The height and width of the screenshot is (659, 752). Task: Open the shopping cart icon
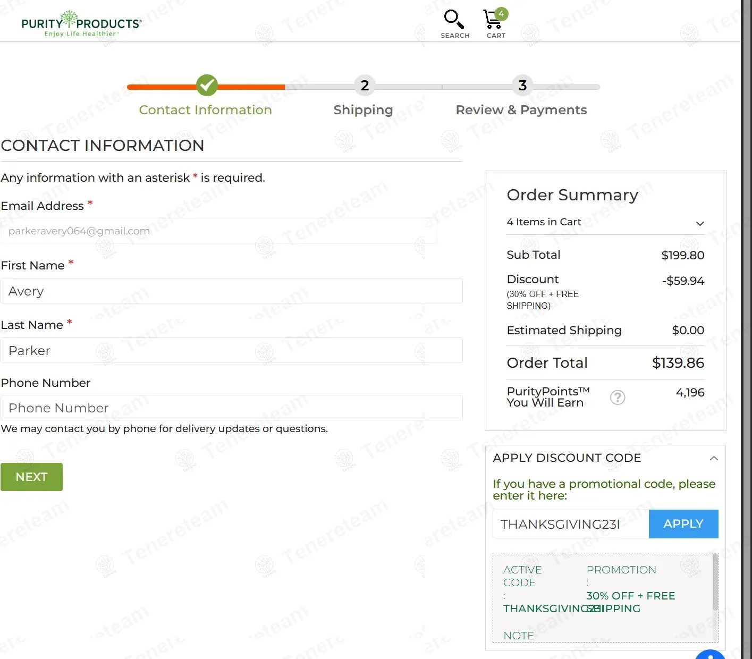click(494, 20)
